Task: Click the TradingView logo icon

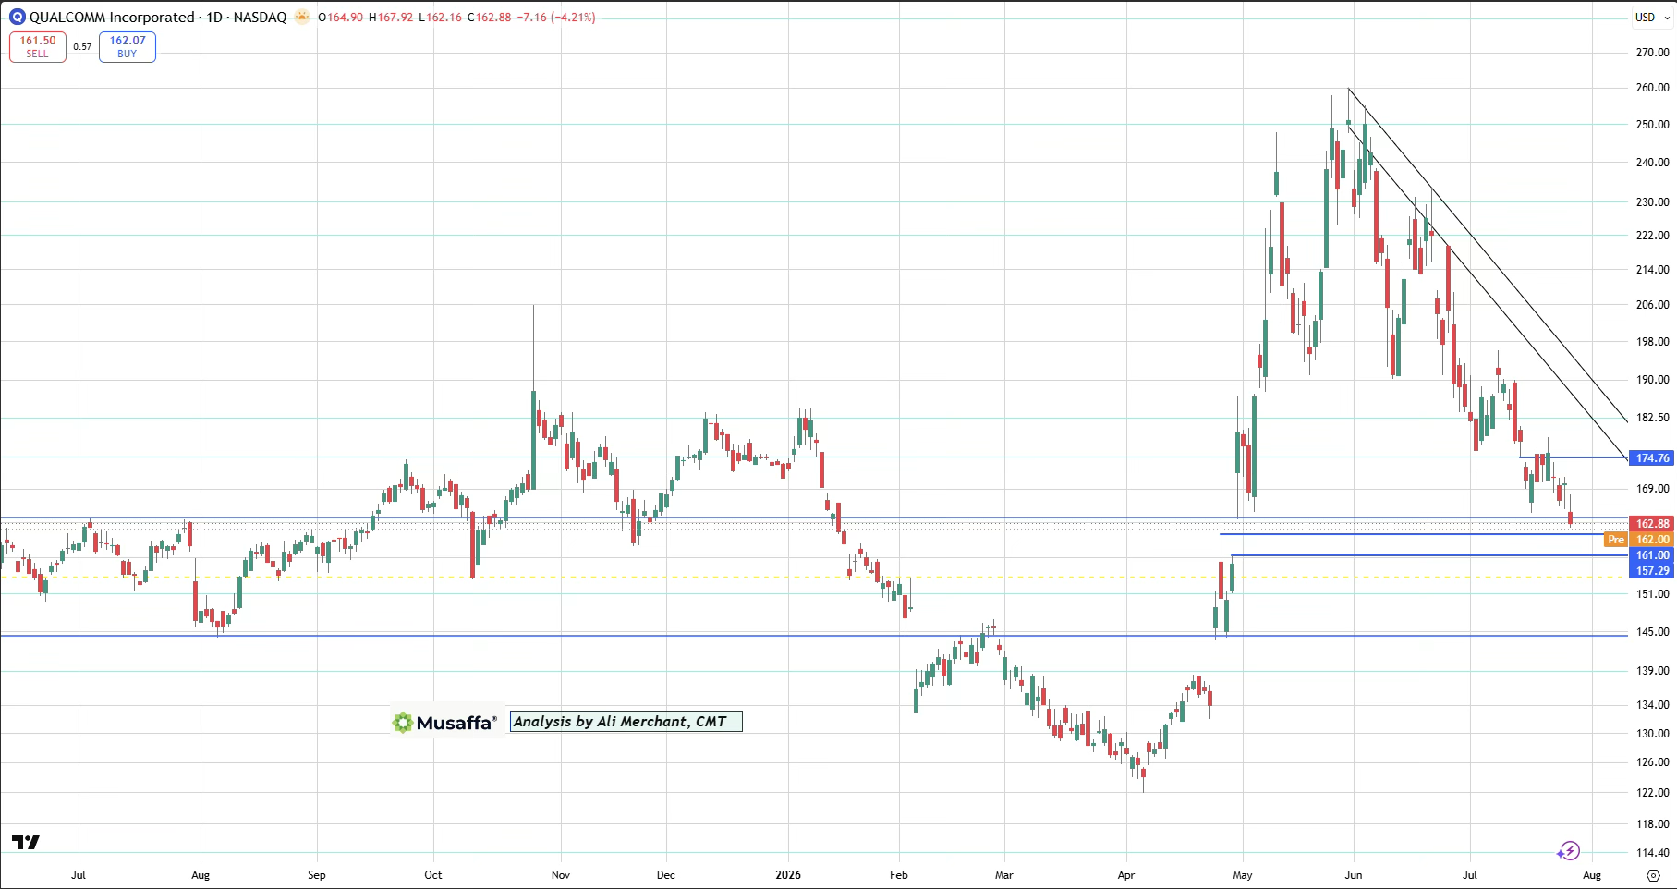Action: 26,842
